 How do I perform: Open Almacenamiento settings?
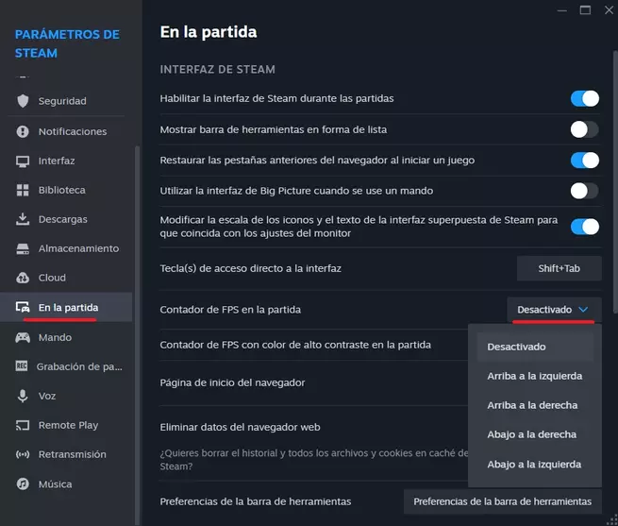(x=66, y=248)
